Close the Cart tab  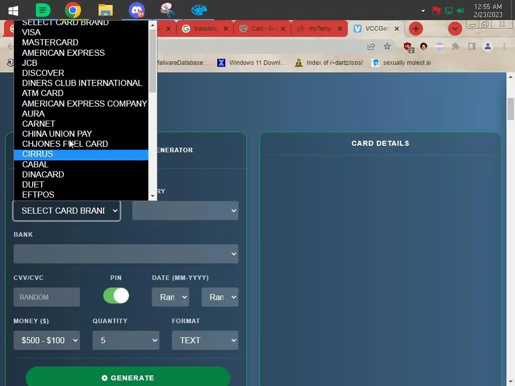[x=283, y=29]
